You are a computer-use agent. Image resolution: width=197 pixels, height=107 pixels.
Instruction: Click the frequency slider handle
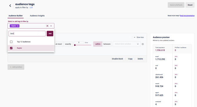pyautogui.click(x=75, y=45)
